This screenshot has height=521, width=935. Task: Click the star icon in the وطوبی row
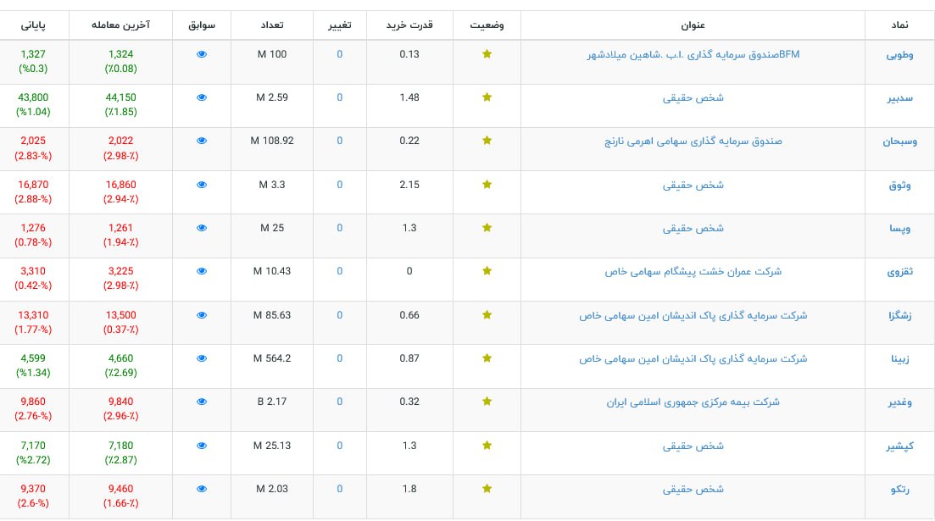tap(487, 54)
